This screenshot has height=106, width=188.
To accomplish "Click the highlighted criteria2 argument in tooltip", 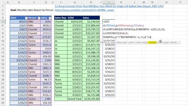I will pos(152,42).
